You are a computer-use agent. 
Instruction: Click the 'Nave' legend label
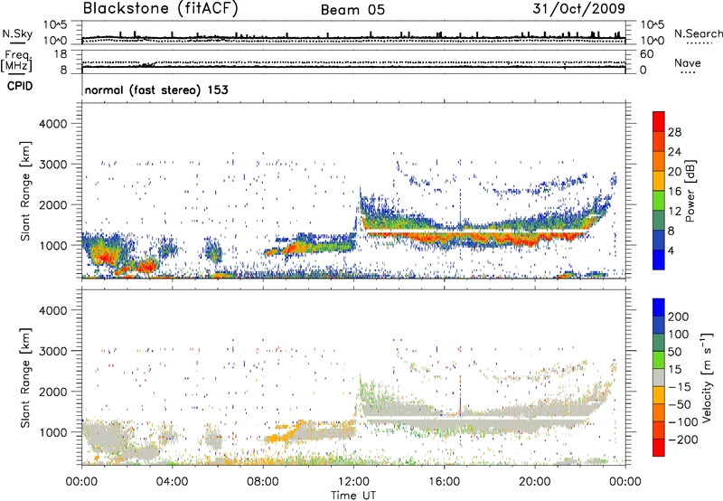688,63
